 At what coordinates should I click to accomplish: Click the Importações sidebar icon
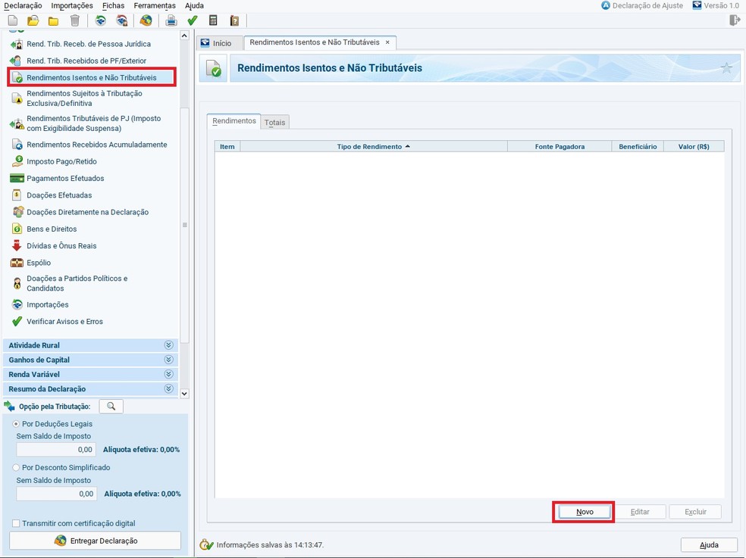17,304
